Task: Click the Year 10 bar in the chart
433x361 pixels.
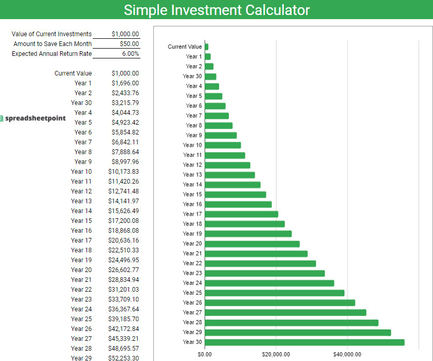Action: pos(223,145)
